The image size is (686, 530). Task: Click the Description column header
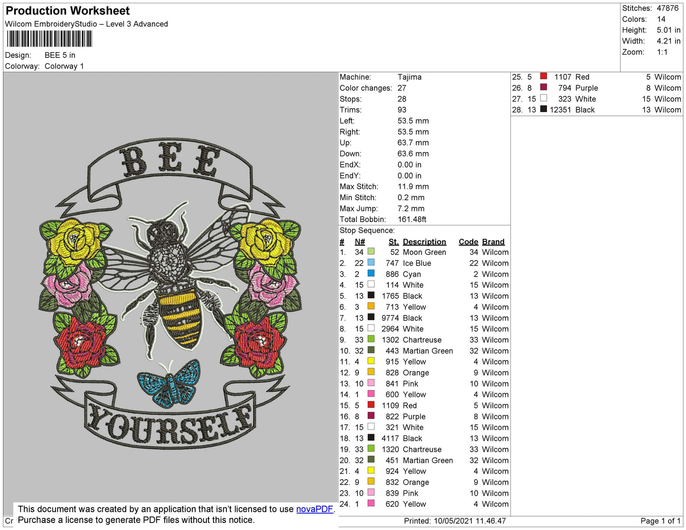(424, 242)
